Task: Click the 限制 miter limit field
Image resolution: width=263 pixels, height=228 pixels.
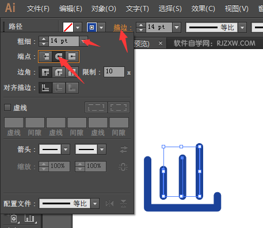Action: [x=114, y=72]
